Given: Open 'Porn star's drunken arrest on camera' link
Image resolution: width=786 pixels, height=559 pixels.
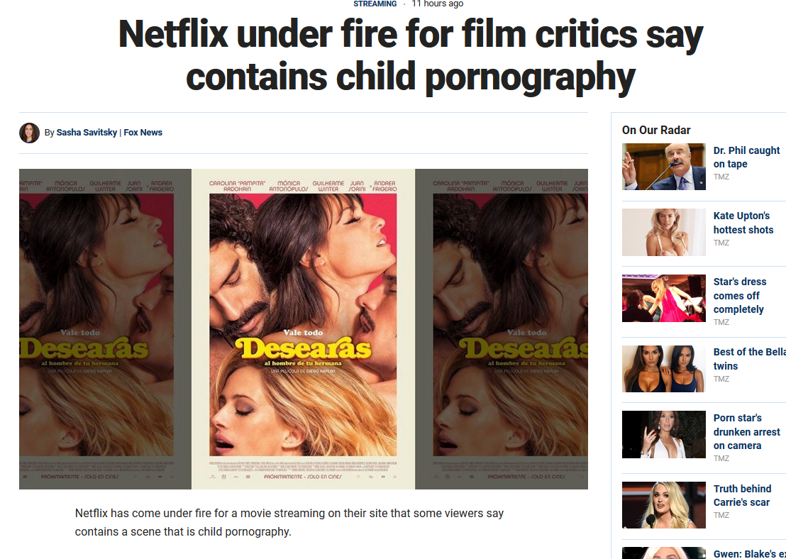Looking at the screenshot, I should (x=746, y=431).
